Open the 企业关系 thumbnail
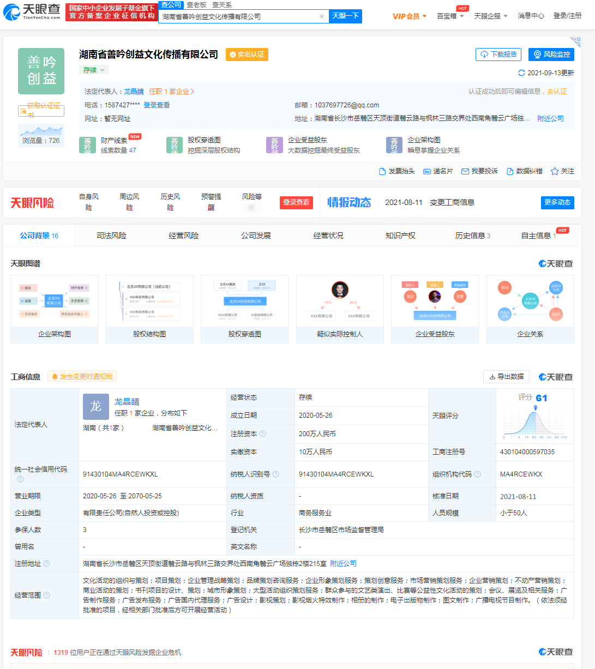The width and height of the screenshot is (595, 669). point(530,309)
